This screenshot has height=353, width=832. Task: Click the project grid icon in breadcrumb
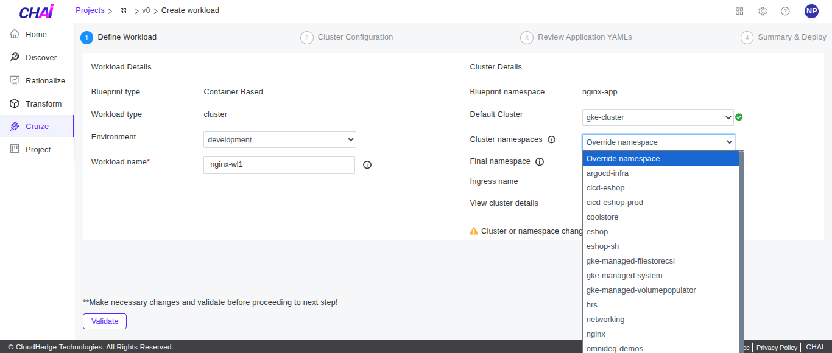pyautogui.click(x=123, y=11)
